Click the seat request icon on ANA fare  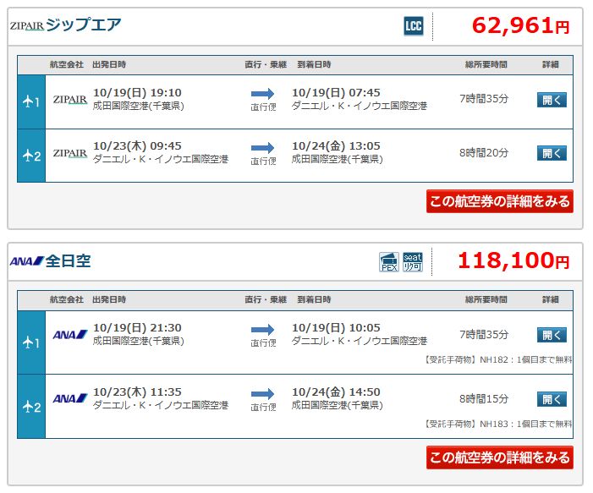[x=413, y=262]
